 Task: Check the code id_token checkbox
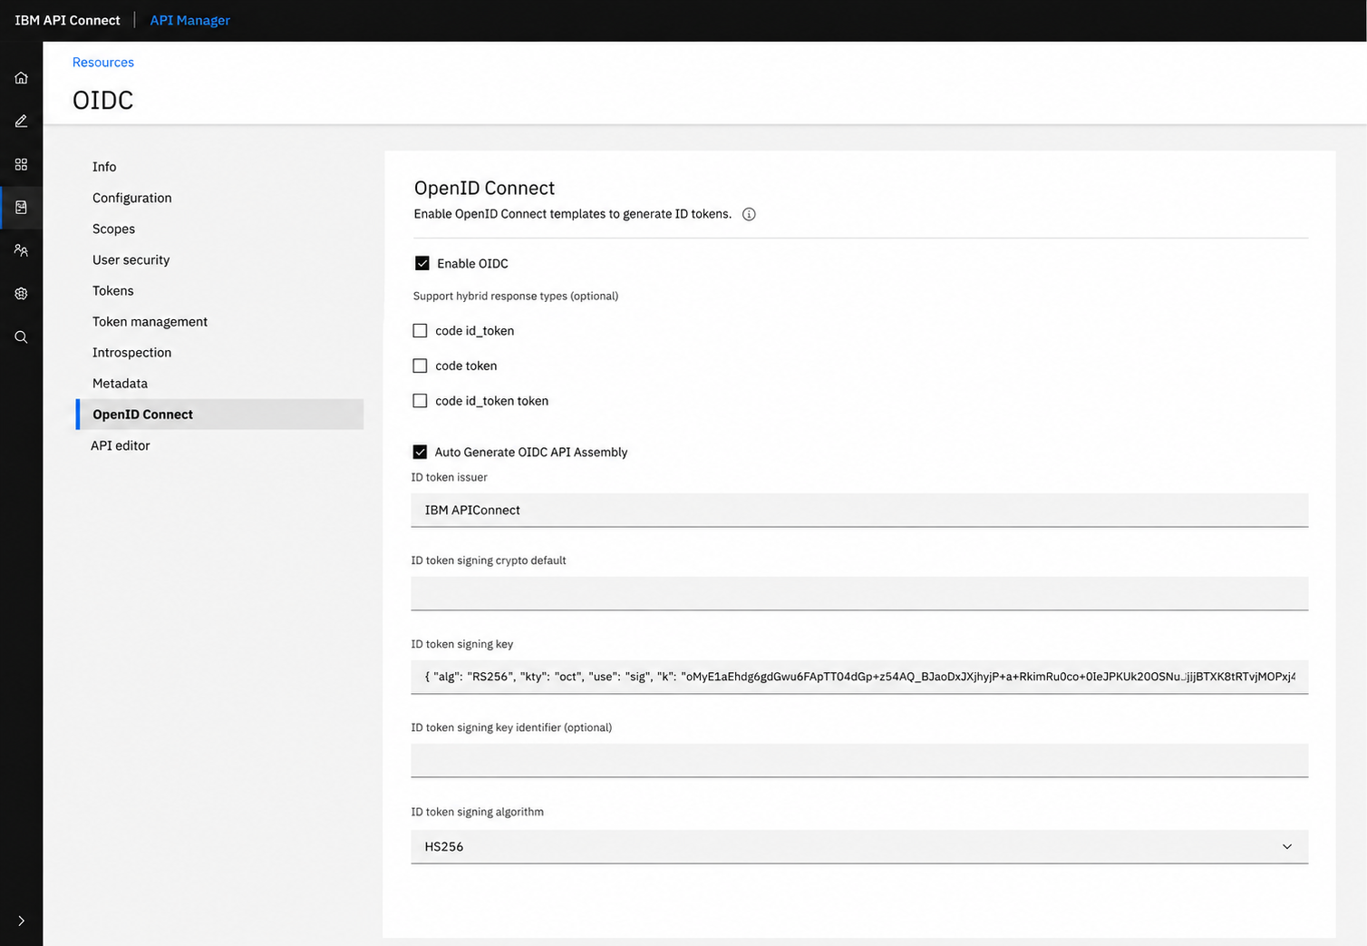420,331
